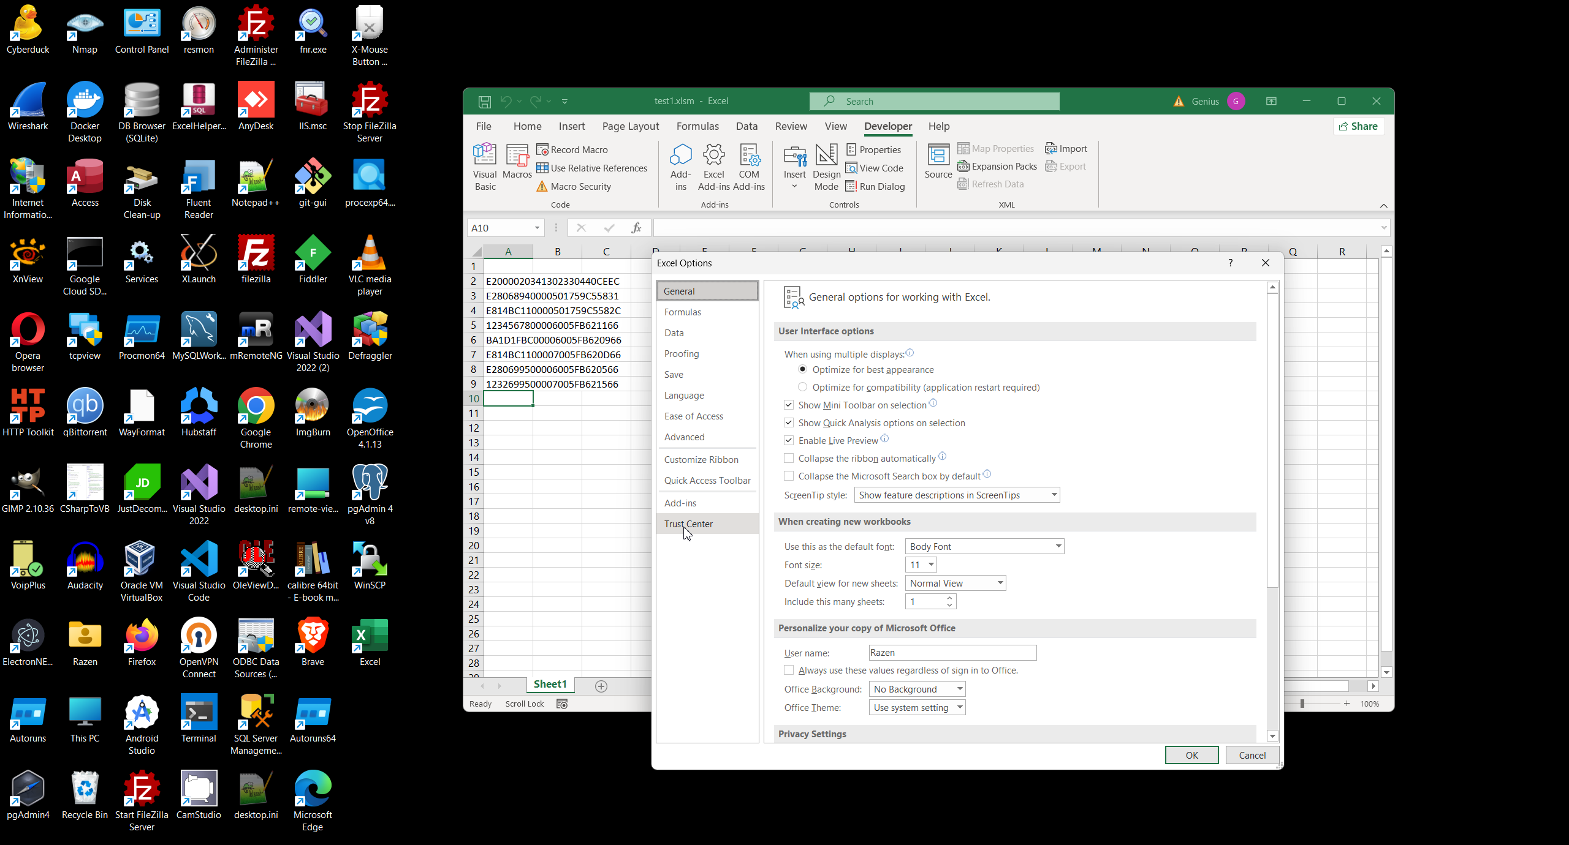This screenshot has height=845, width=1569.
Task: Select Trust Center in options sidebar
Action: [688, 524]
